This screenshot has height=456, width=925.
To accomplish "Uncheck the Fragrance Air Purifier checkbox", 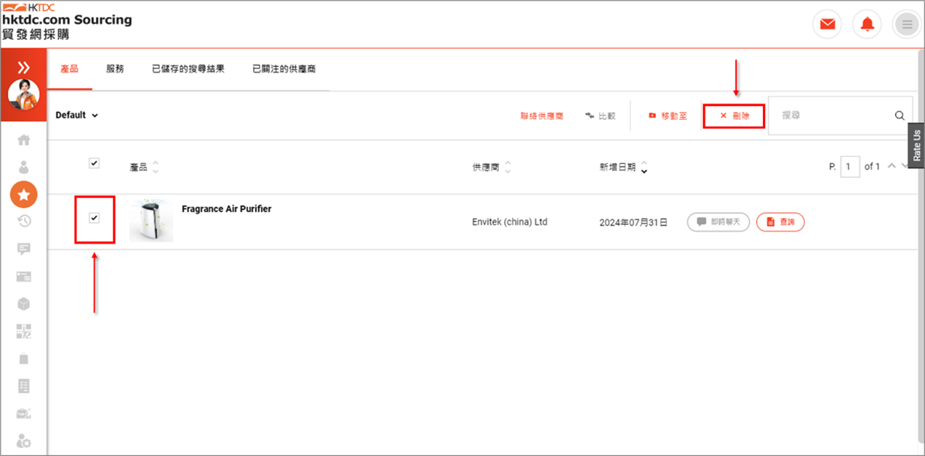I will (94, 218).
